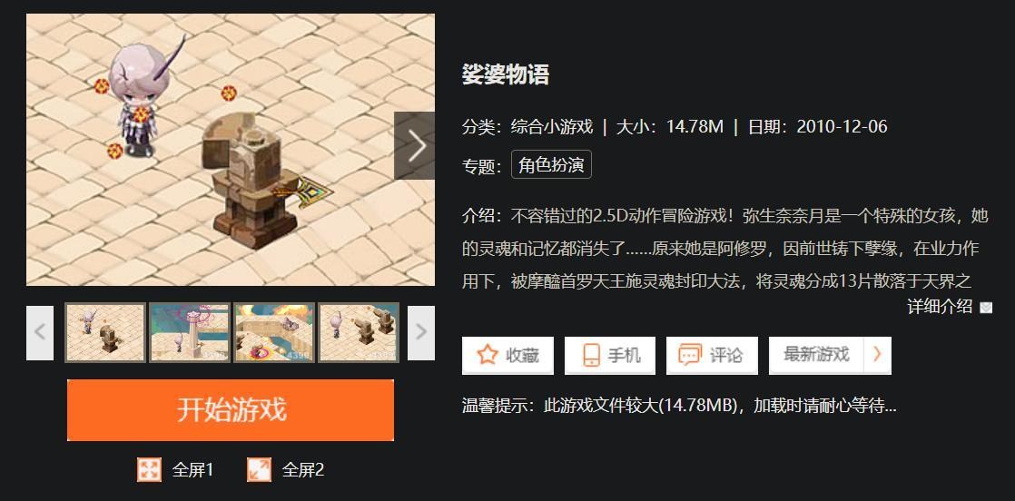Screen dimensions: 1015x501
Task: Click the large game preview image
Action: pos(231,150)
